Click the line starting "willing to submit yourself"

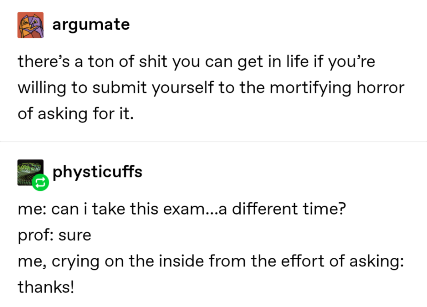click(211, 88)
